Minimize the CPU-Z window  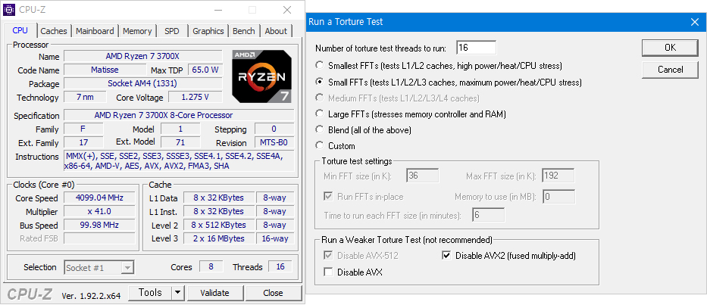pyautogui.click(x=218, y=10)
